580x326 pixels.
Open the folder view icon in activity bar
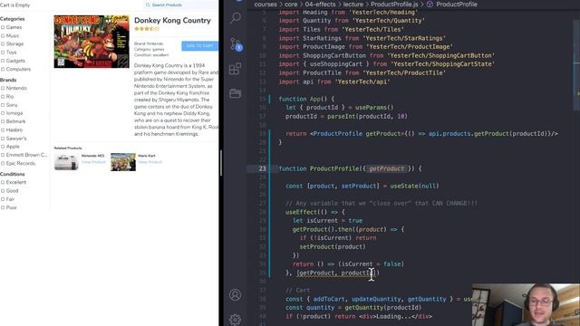235,92
